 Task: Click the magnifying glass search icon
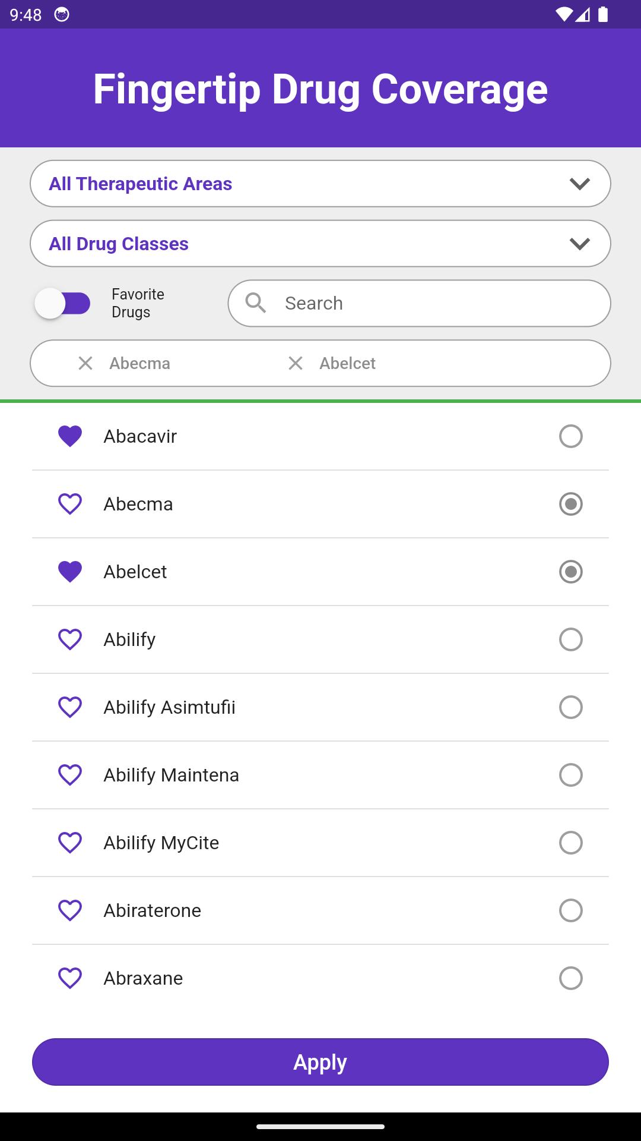256,303
